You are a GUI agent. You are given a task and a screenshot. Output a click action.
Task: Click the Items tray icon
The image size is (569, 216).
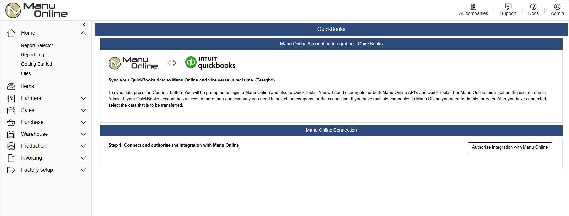point(11,86)
